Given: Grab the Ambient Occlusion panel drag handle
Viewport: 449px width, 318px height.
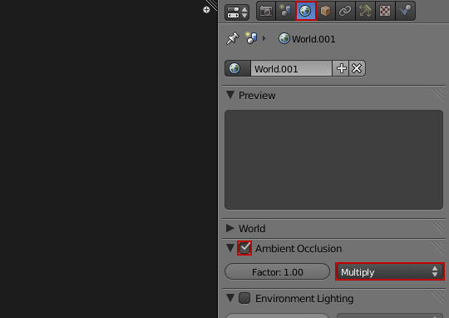Looking at the screenshot, I should tap(437, 248).
